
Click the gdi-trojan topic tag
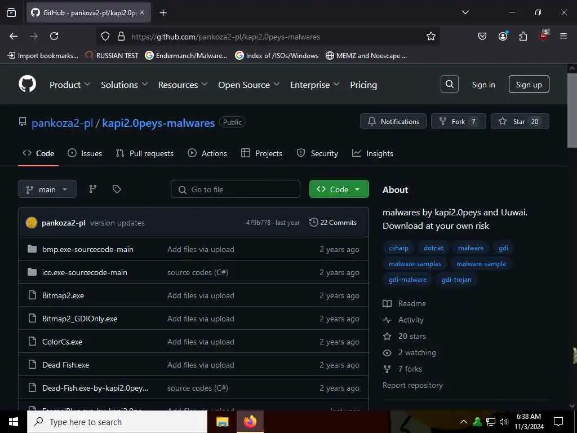[456, 280]
